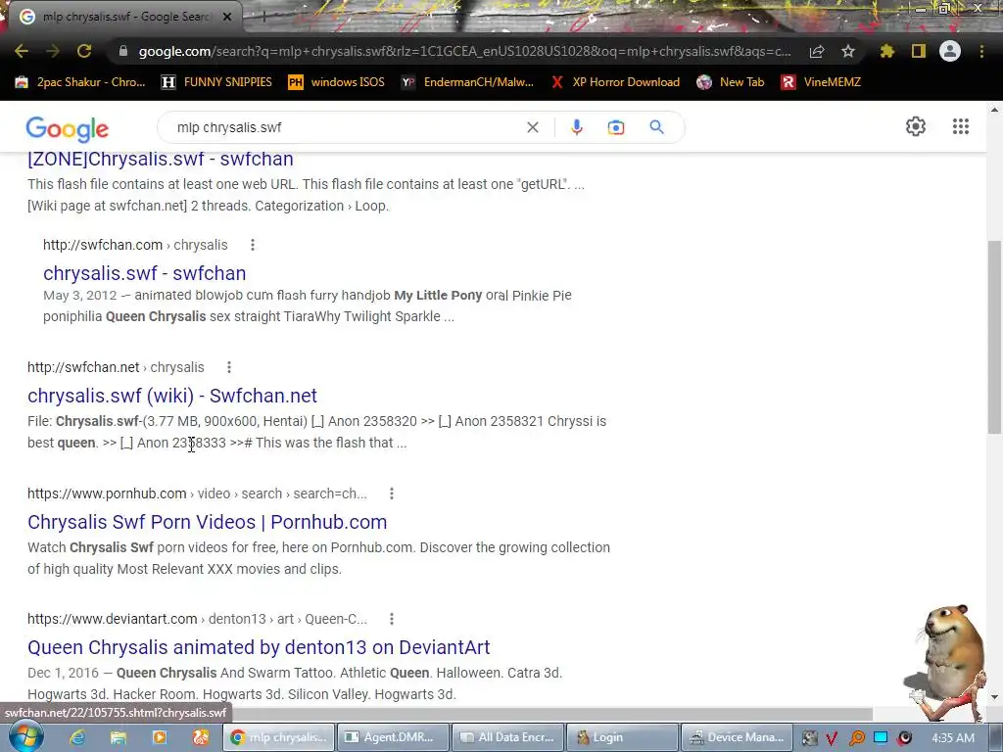Open the deviantart.com result options menu

click(392, 619)
